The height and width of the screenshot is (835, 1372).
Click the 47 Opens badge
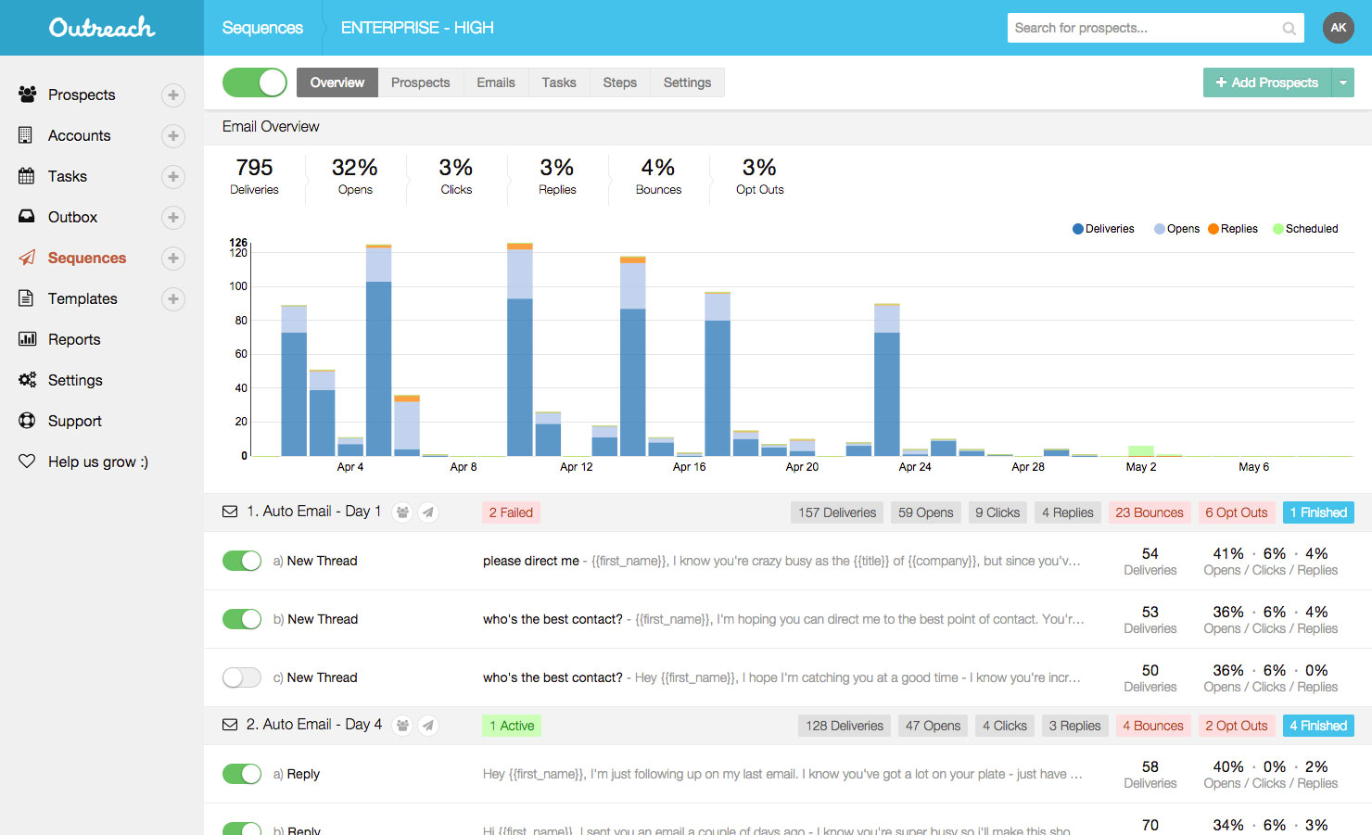933,726
